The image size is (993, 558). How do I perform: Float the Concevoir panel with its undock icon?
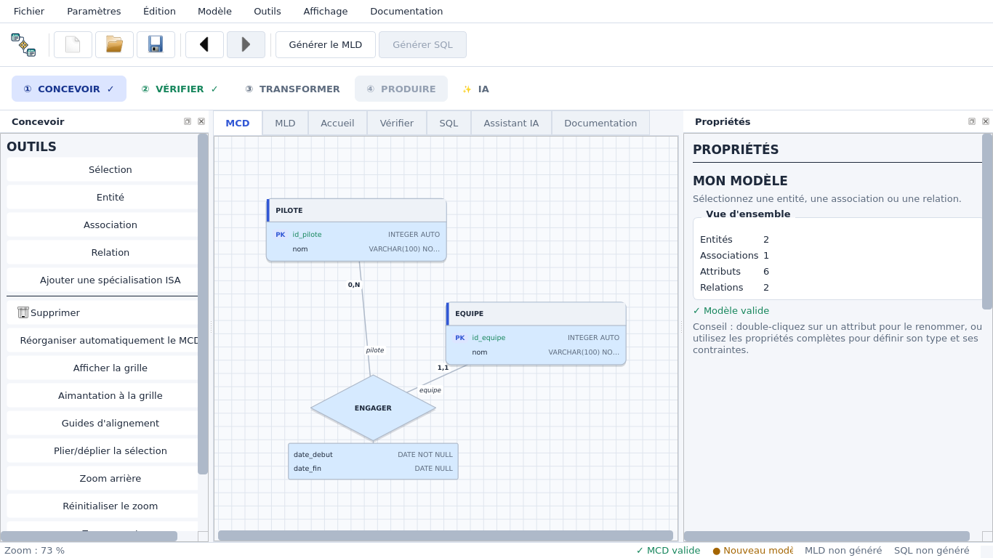188,121
